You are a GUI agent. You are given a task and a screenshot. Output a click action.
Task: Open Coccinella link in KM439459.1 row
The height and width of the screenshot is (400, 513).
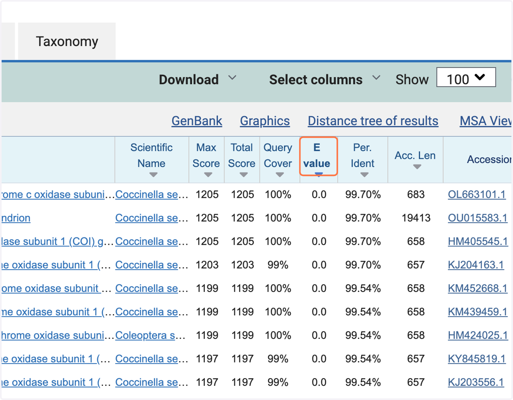click(152, 312)
